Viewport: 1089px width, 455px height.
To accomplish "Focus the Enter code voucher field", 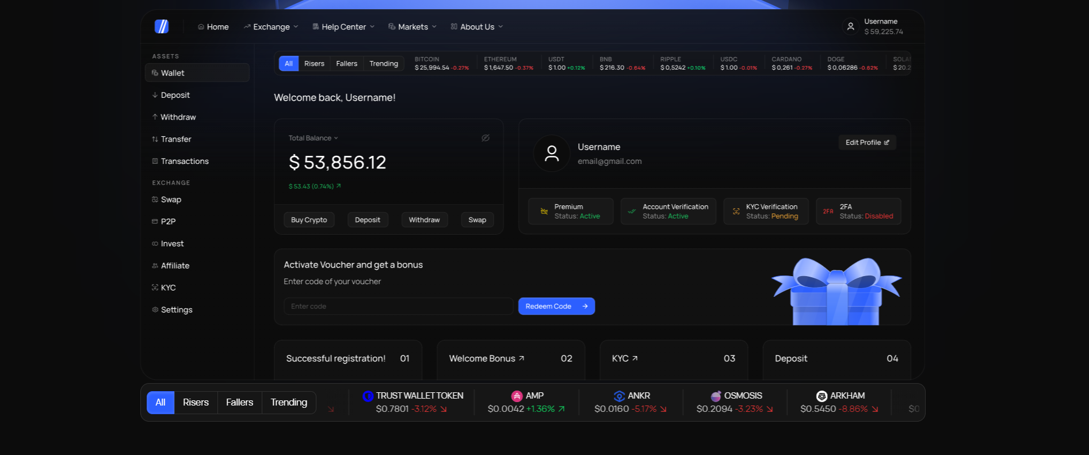I will pyautogui.click(x=398, y=307).
